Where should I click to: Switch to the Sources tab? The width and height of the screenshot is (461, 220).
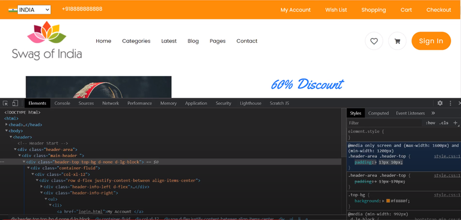coord(86,103)
